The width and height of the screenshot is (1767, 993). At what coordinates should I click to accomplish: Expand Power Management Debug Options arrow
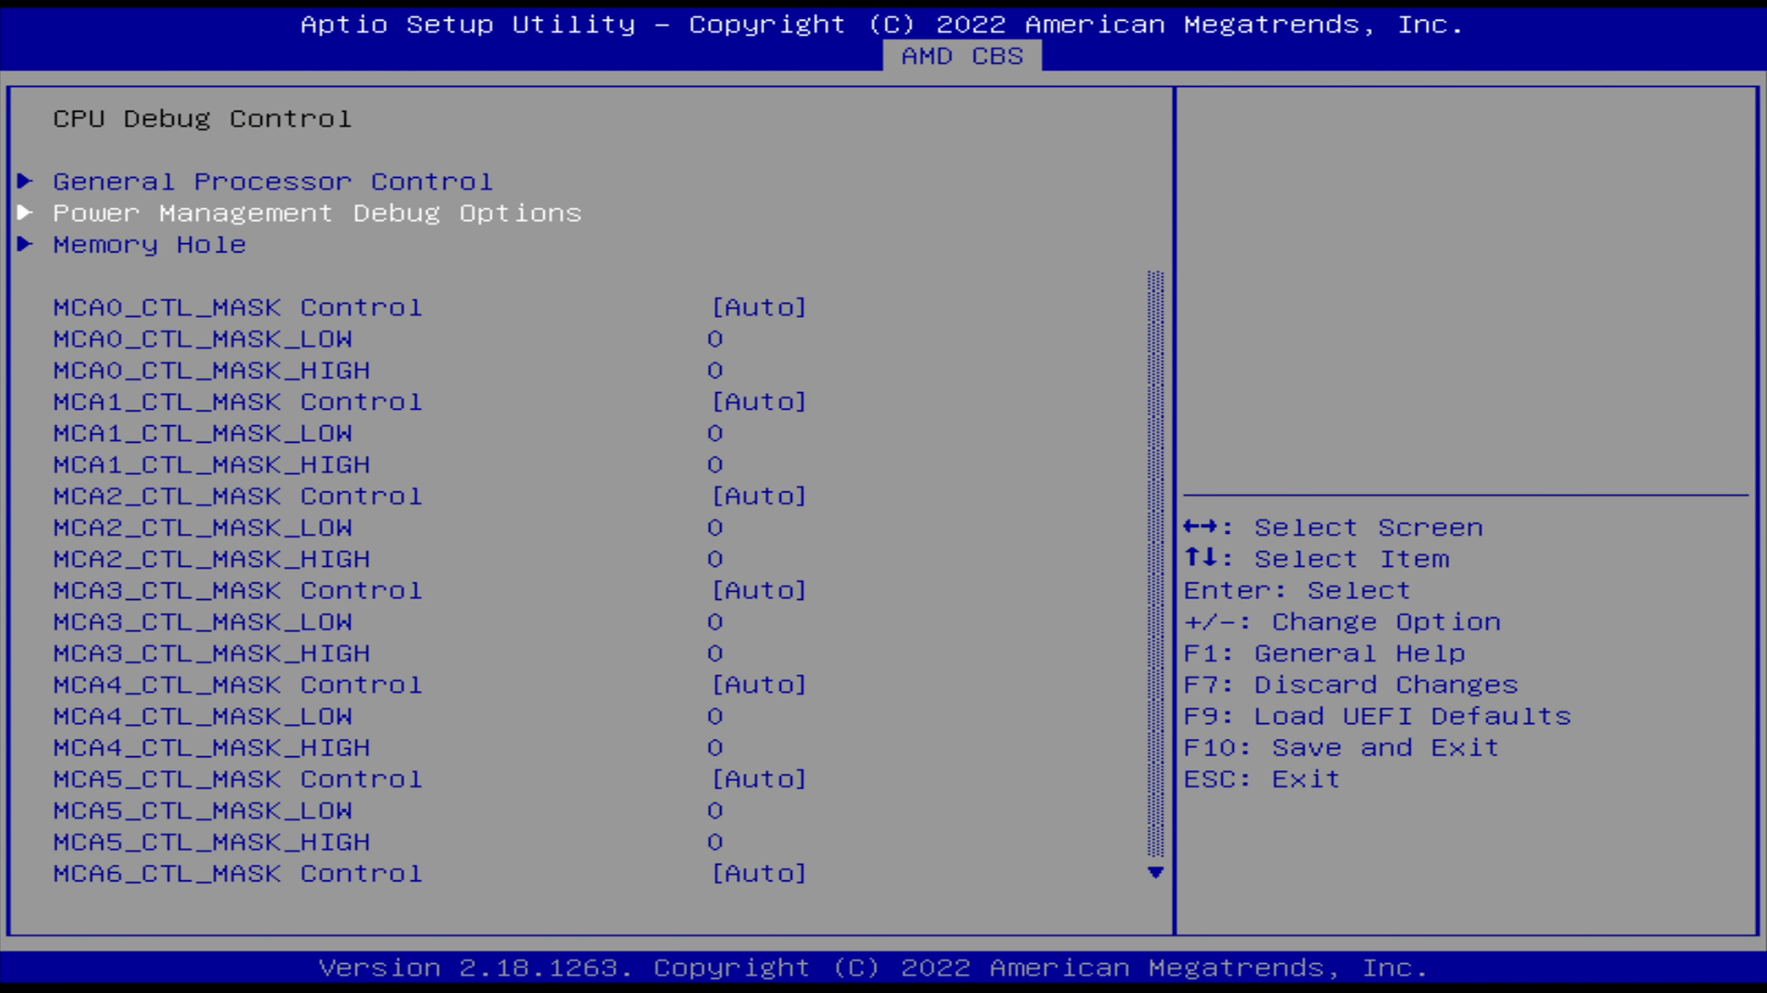(x=25, y=213)
